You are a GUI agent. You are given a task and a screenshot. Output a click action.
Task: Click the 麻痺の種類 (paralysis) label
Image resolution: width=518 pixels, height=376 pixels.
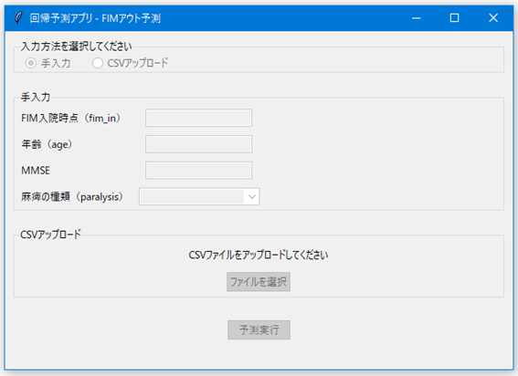pyautogui.click(x=72, y=197)
